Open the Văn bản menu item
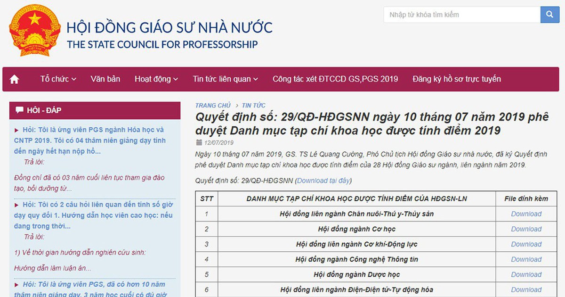Image resolution: width=565 pixels, height=297 pixels. 105,79
